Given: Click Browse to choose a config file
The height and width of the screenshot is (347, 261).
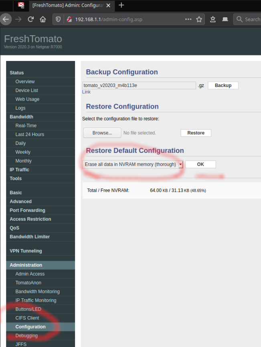Looking at the screenshot, I should 102,133.
